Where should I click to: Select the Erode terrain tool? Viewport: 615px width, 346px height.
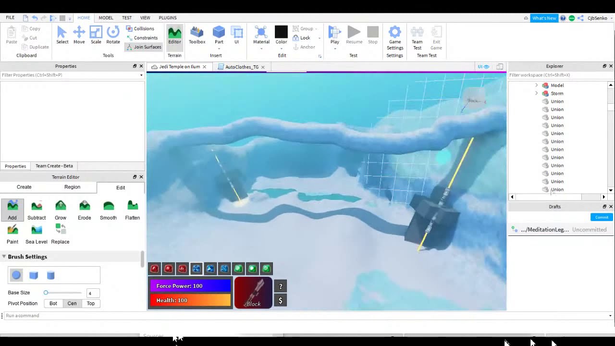pyautogui.click(x=85, y=210)
